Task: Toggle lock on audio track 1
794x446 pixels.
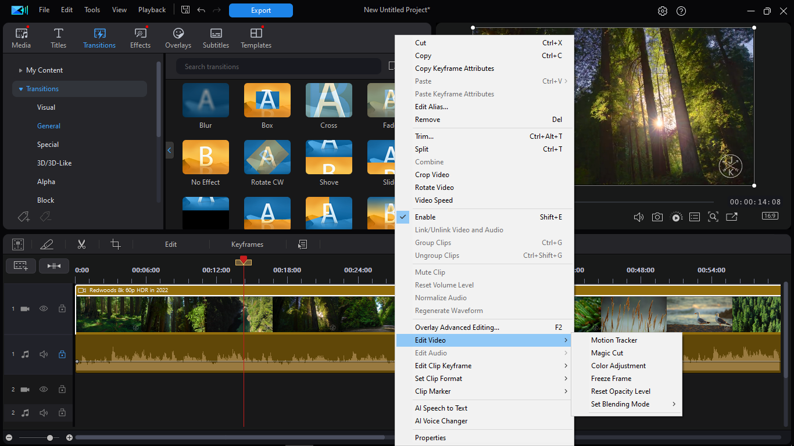Action: 62,354
